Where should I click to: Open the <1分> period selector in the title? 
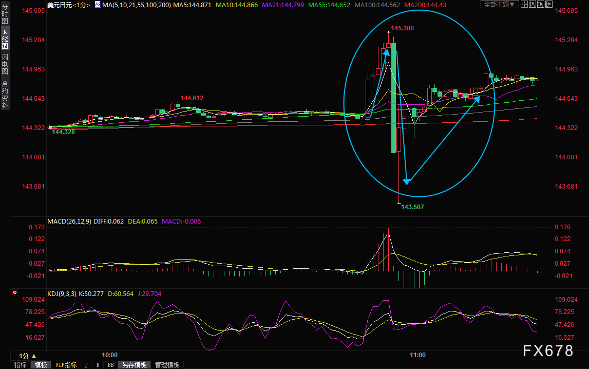[82, 5]
